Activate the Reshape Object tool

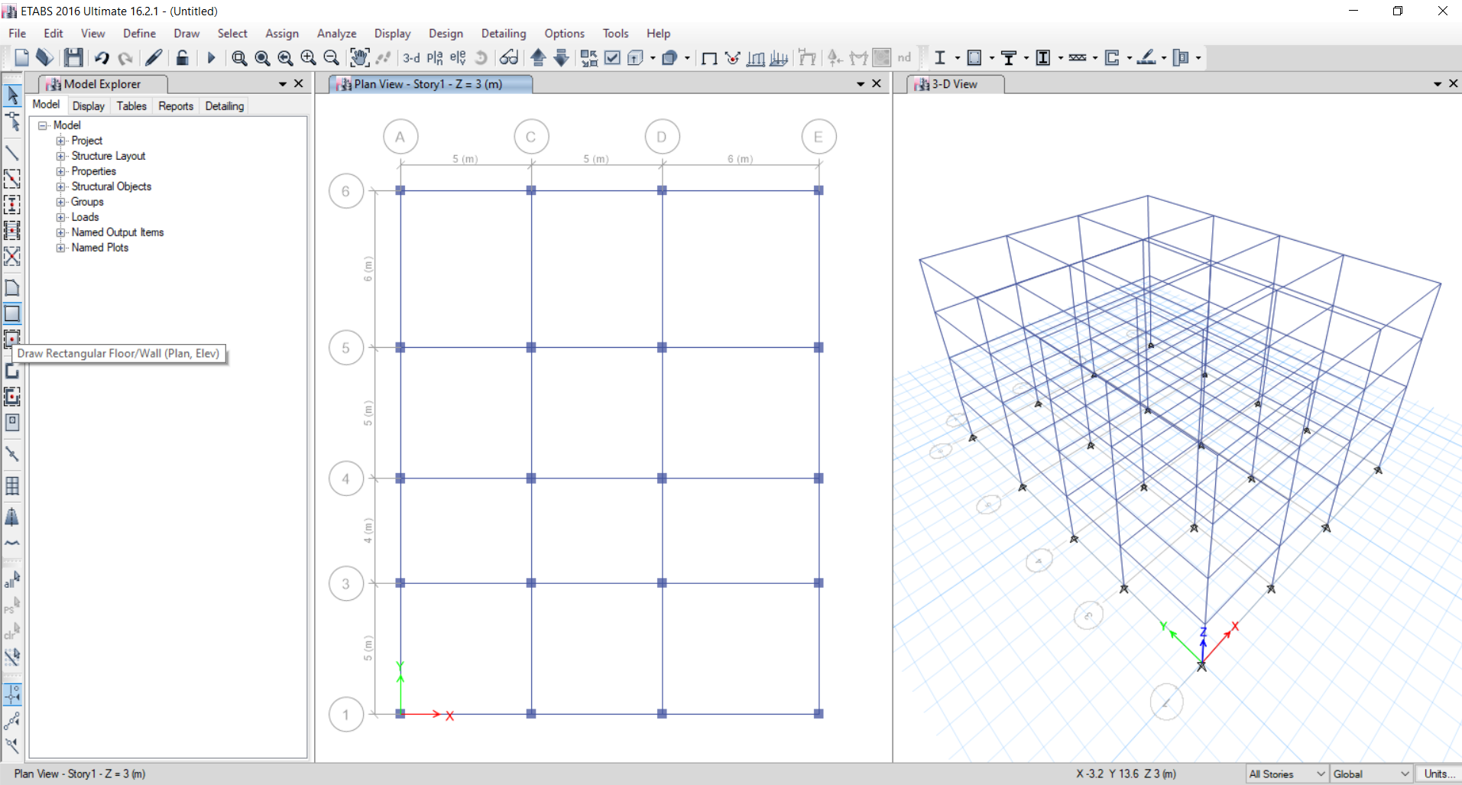coord(12,121)
